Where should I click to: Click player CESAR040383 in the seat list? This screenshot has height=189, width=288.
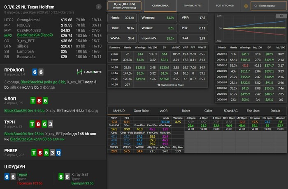[x=29, y=30]
